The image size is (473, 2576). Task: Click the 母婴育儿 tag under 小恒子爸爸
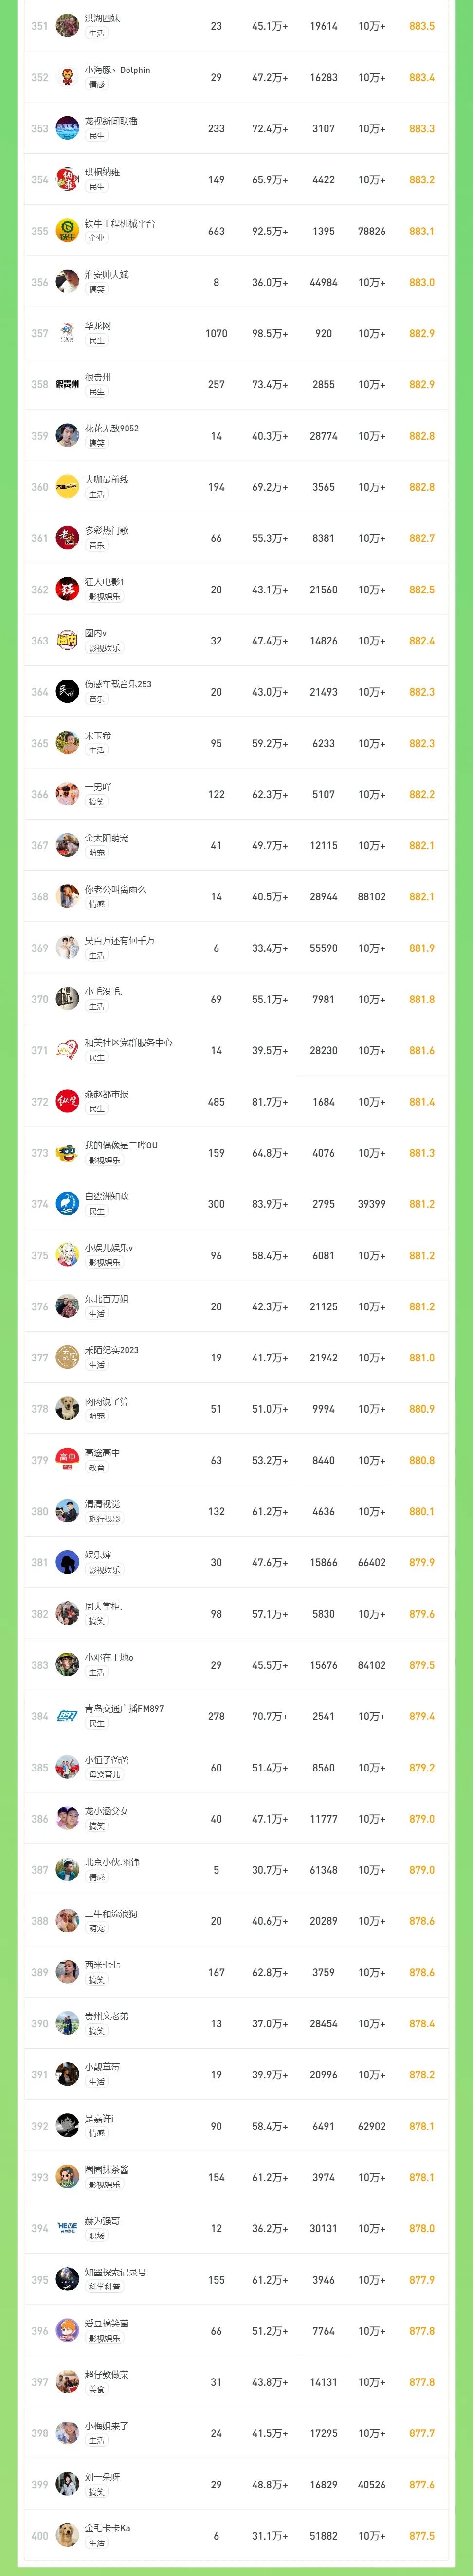(104, 1775)
